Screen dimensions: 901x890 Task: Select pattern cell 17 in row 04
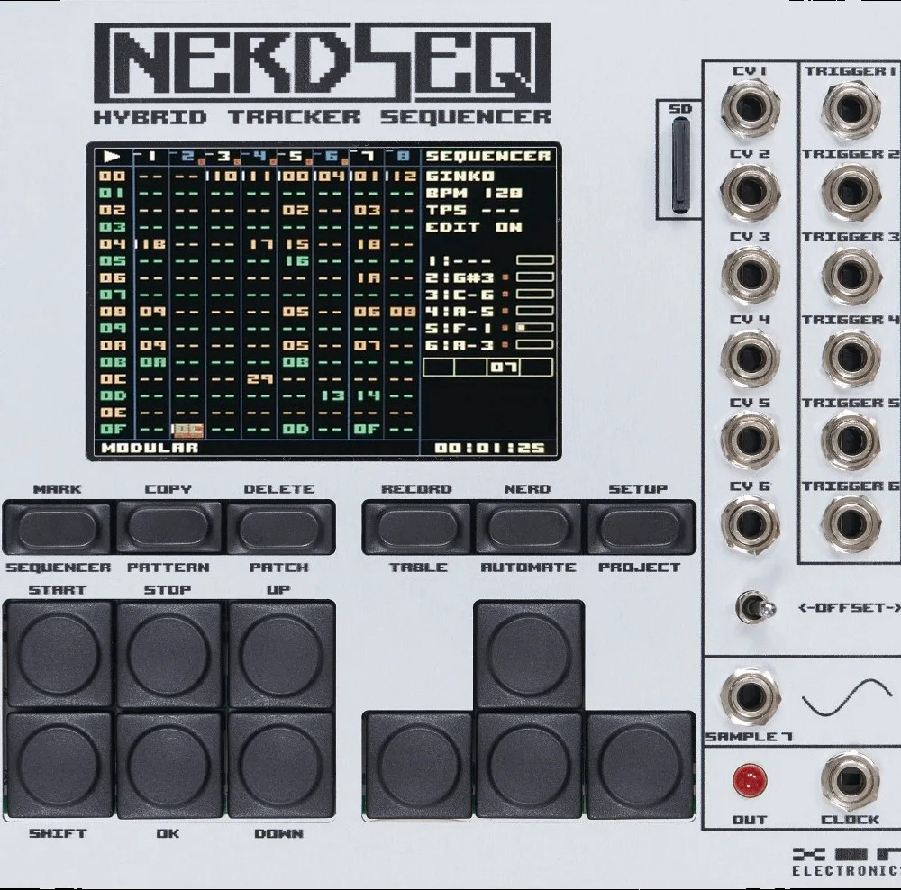coord(261,243)
